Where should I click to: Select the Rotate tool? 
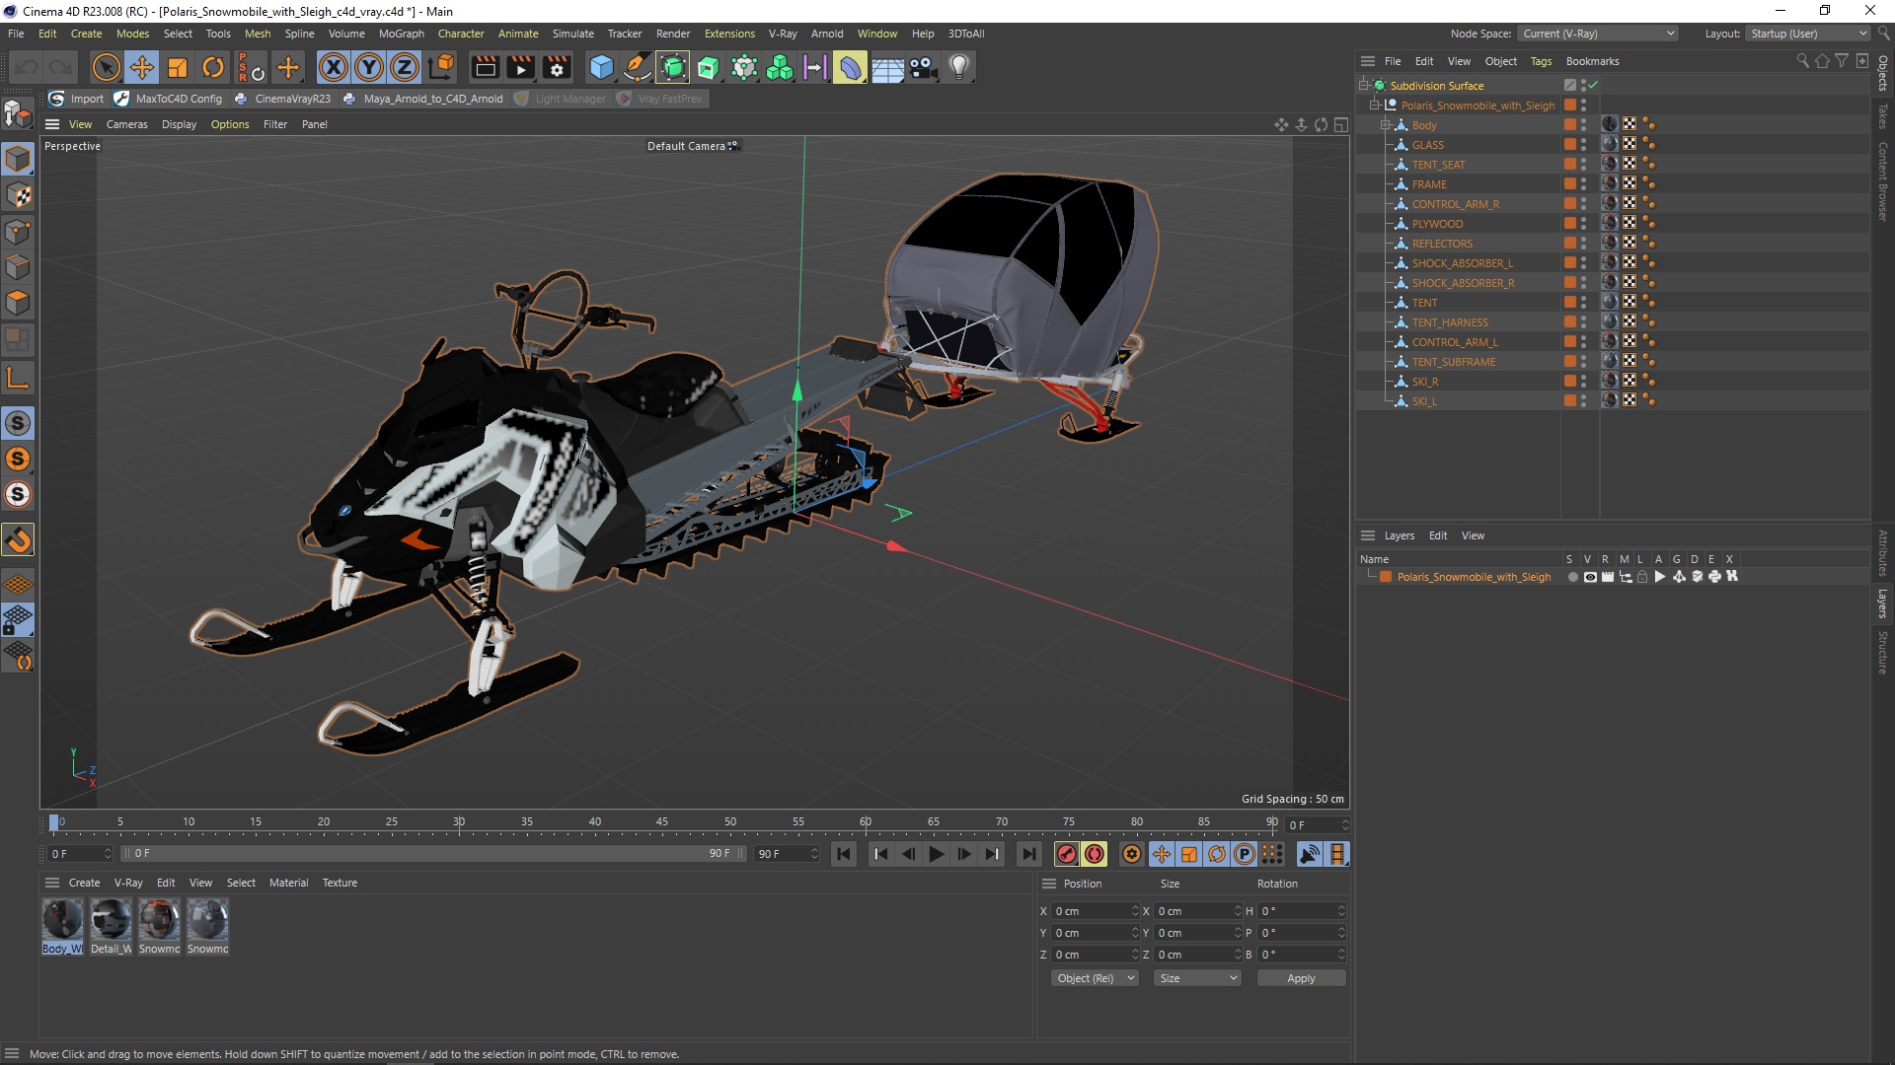click(x=213, y=67)
